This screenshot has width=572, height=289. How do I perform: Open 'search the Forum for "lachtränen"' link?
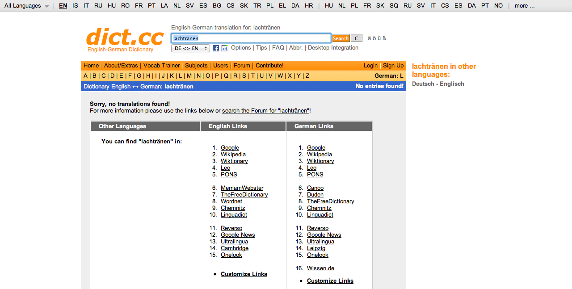266,111
